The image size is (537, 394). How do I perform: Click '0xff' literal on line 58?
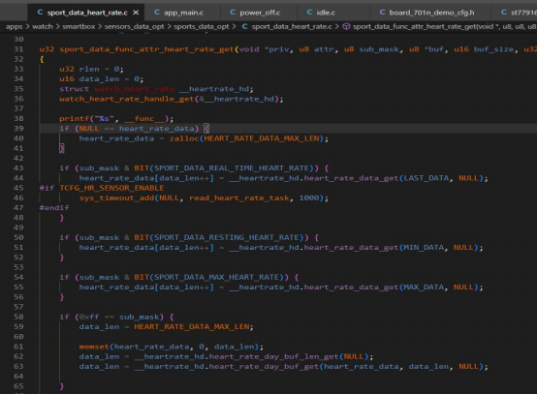89,318
